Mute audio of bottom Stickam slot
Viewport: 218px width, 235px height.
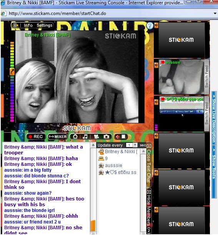pos(156,210)
